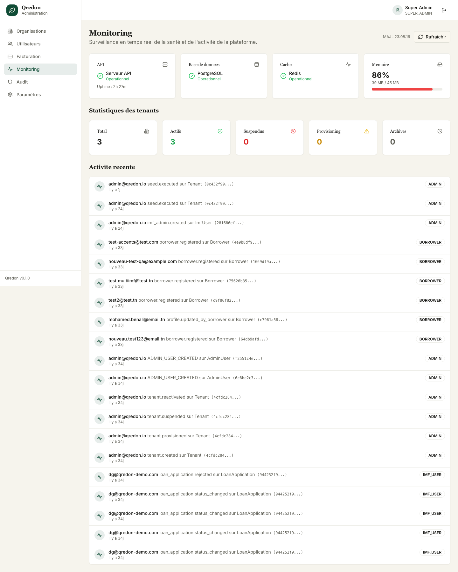Click nouveau.test123@email.tn email in activity list
The height and width of the screenshot is (572, 458).
[136, 339]
